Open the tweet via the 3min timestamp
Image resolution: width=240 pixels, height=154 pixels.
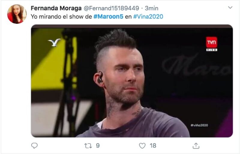(x=151, y=8)
